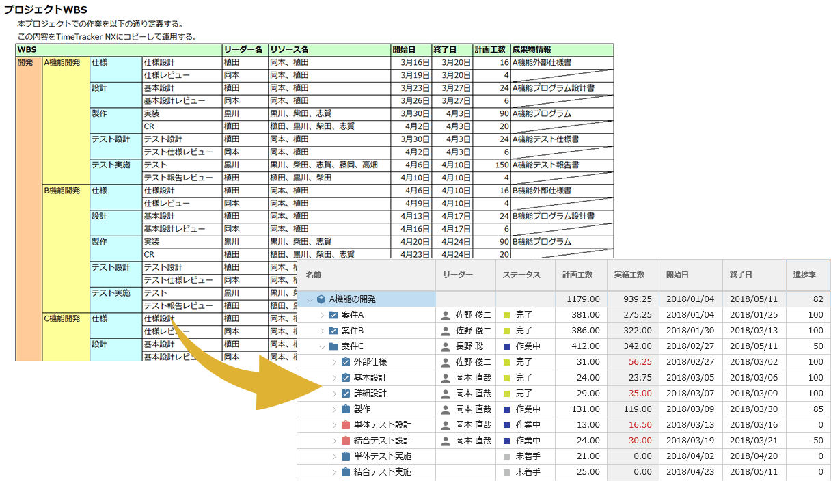Click the blue clipboard icon for 製作
Viewport: 831px width, 481px height.
pos(346,409)
